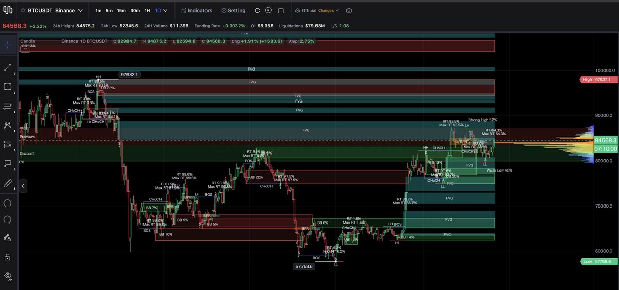Click the countdown 07:10:00 label
Screen dimensions: 619x290
(x=606, y=149)
